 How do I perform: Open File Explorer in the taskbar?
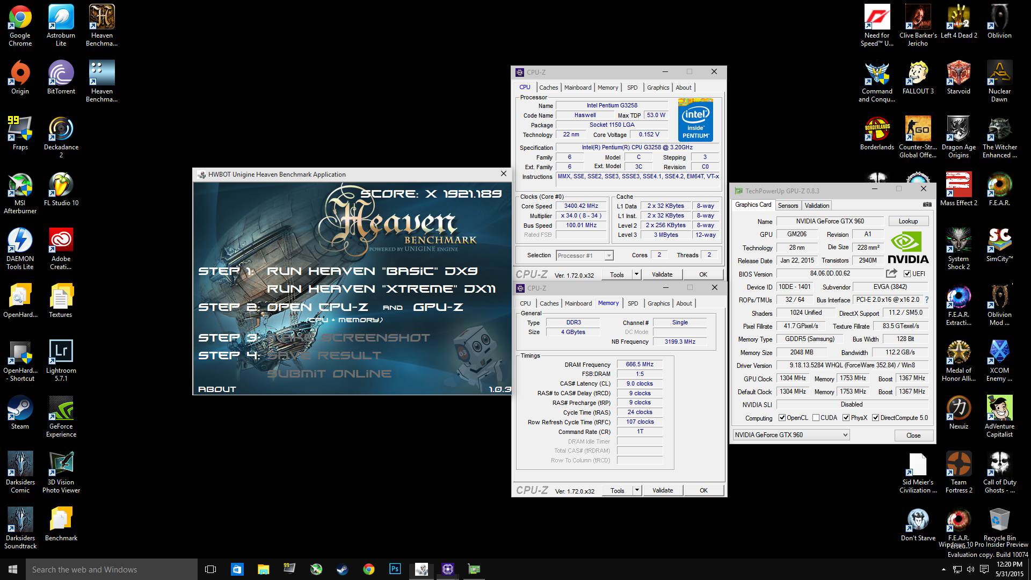point(263,569)
